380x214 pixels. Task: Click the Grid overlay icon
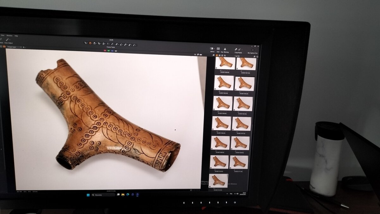click(x=218, y=49)
